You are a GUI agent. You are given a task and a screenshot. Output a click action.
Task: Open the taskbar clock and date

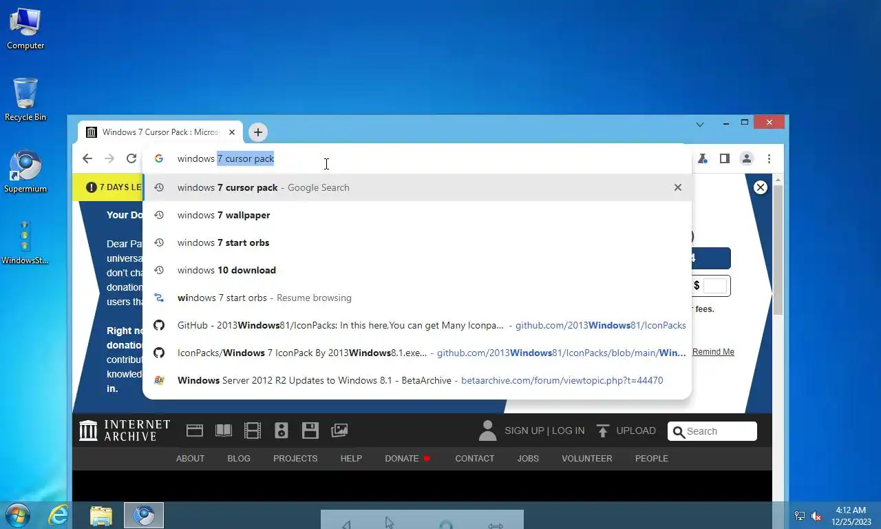850,516
